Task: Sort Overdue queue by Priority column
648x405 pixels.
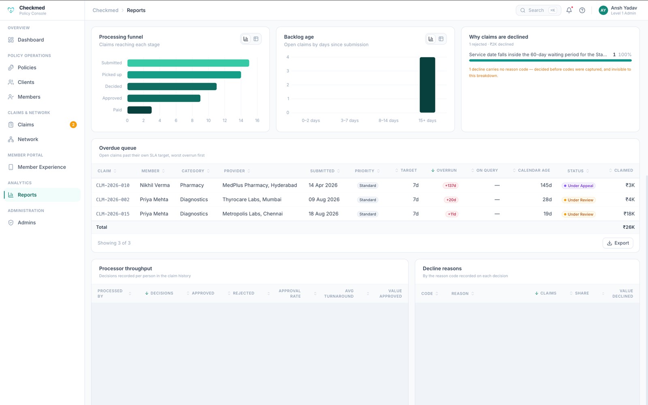Action: (x=367, y=171)
